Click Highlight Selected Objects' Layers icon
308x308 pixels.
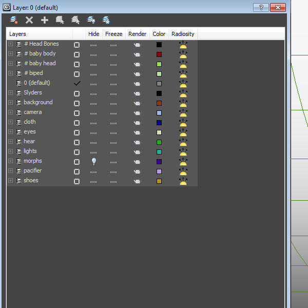(75, 20)
